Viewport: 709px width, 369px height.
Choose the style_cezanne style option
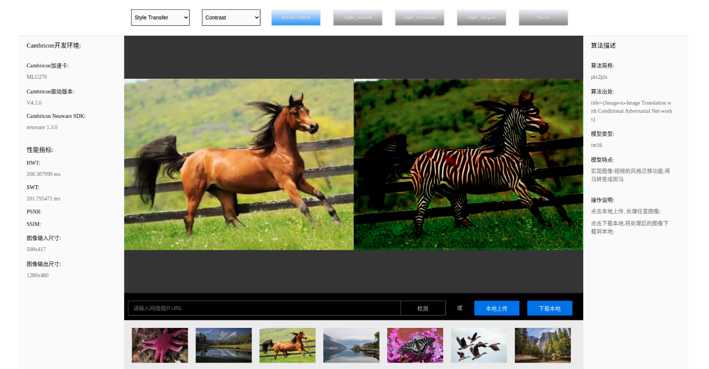(x=419, y=17)
